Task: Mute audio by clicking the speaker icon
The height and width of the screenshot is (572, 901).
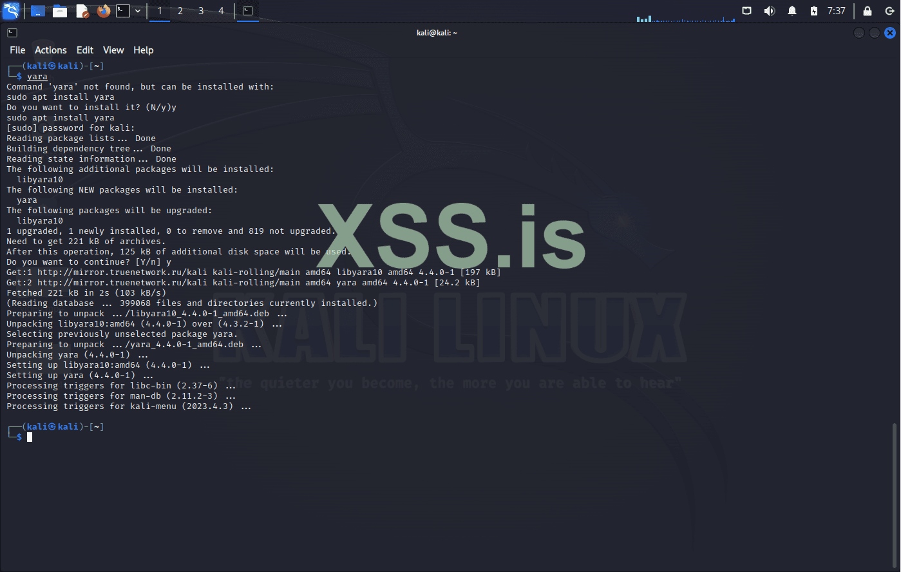Action: point(770,10)
